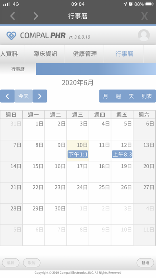Go to next month with right arrow

point(40,96)
